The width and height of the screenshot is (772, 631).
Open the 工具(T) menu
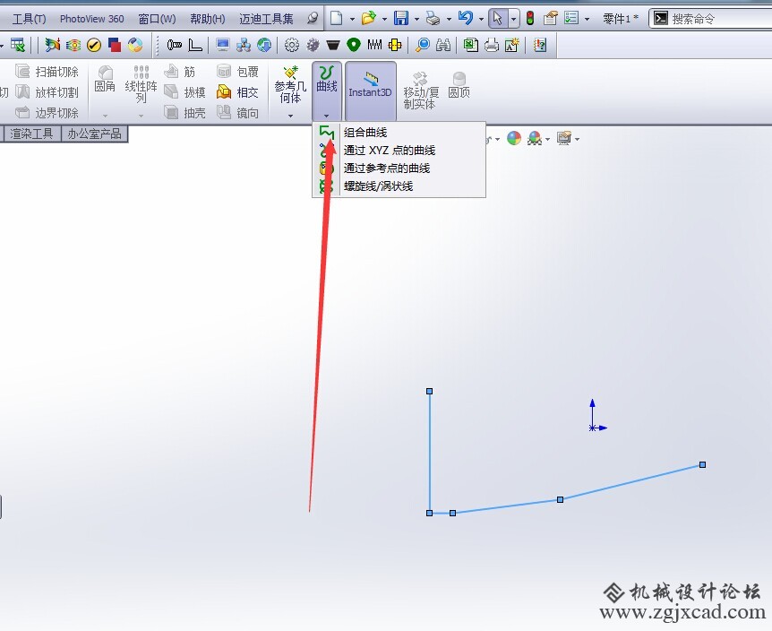tap(29, 19)
